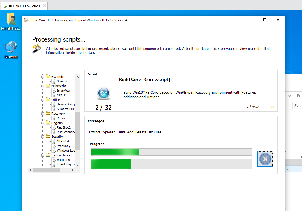Click the upper script progress bar
Screen dimensions: 302x211
click(171, 152)
